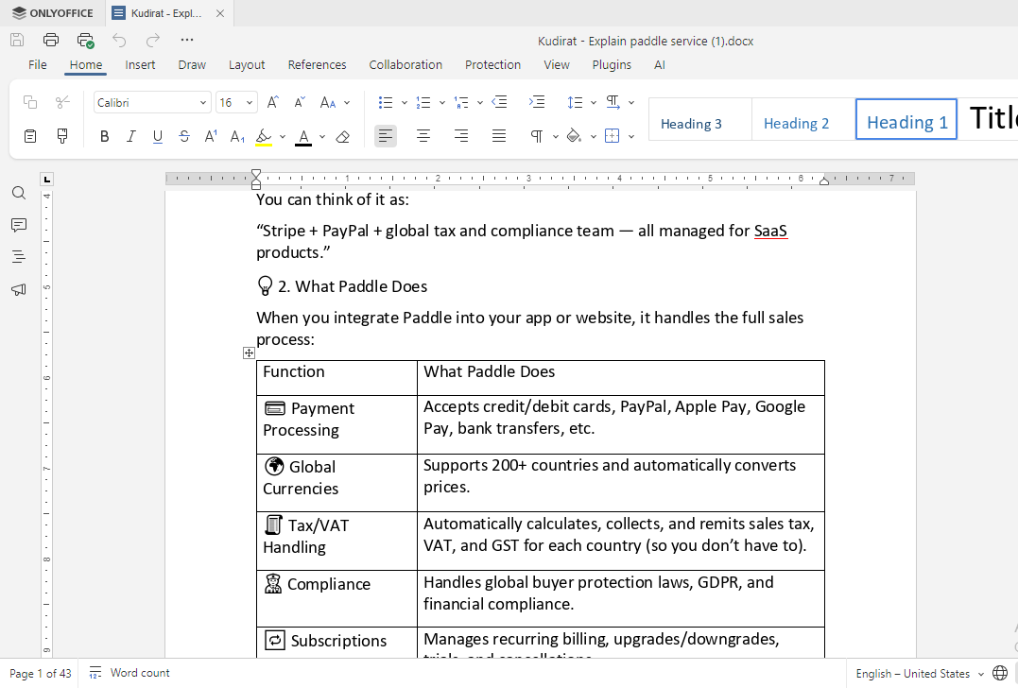Switch to the Insert ribbon tab
The image size is (1018, 688).
point(140,64)
